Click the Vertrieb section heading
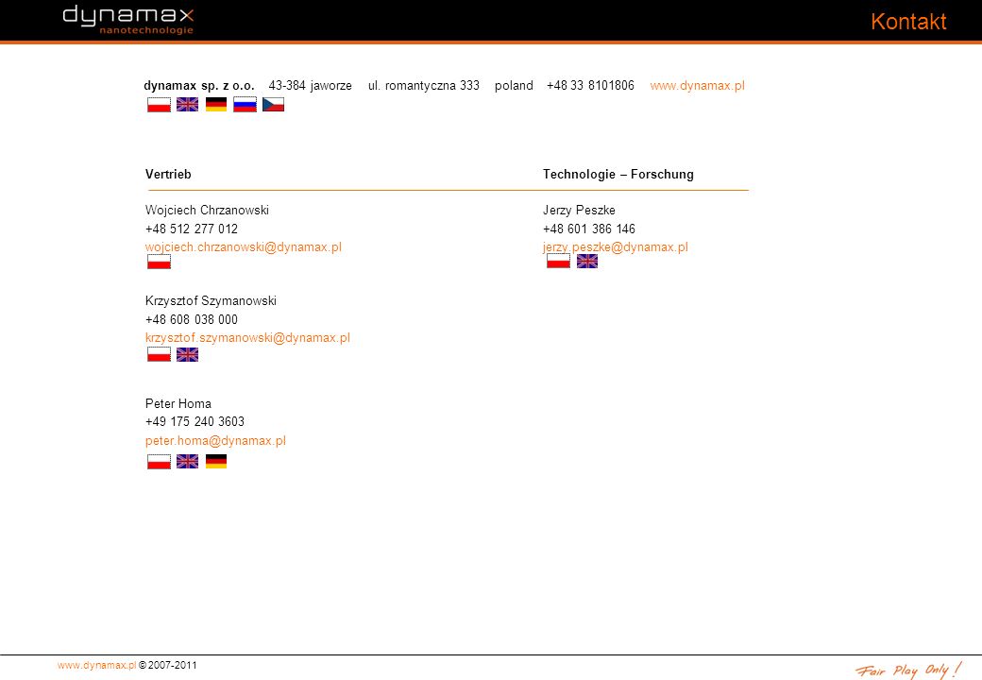Image resolution: width=982 pixels, height=680 pixels. pos(168,175)
